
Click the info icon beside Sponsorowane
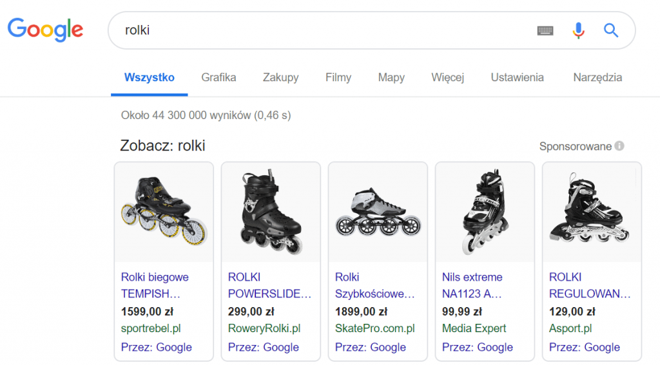pos(619,146)
